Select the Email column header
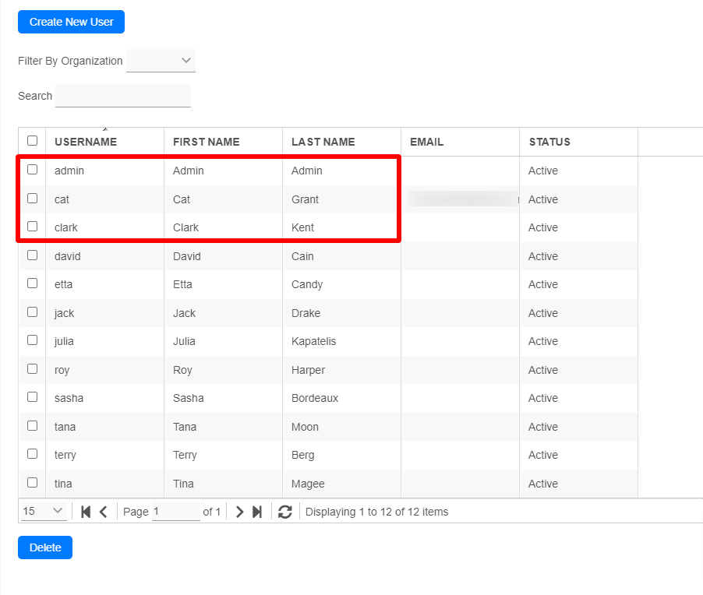The height and width of the screenshot is (595, 703). [x=426, y=142]
